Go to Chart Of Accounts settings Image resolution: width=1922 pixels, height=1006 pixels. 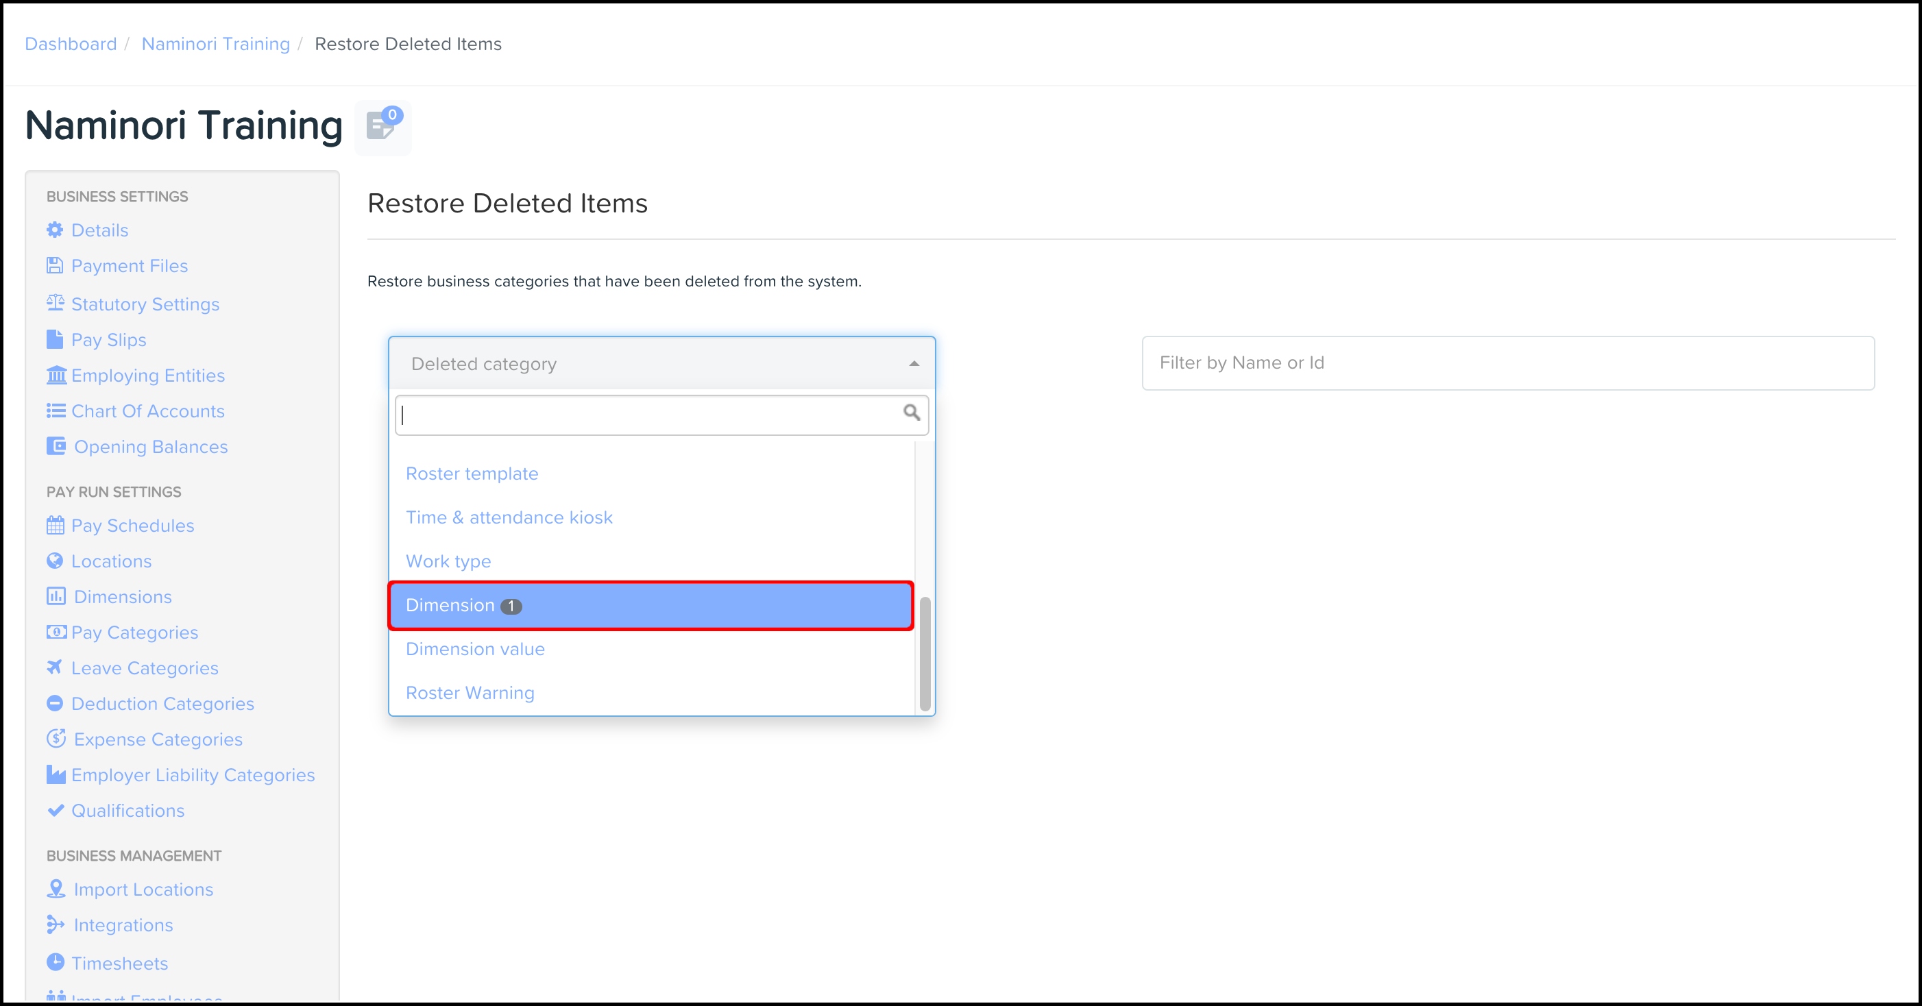click(x=147, y=411)
